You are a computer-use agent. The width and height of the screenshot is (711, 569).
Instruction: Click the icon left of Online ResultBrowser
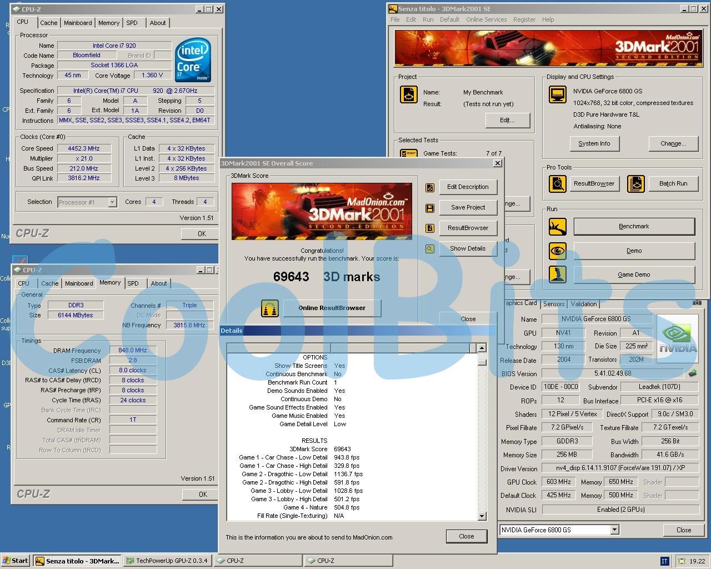tap(271, 308)
